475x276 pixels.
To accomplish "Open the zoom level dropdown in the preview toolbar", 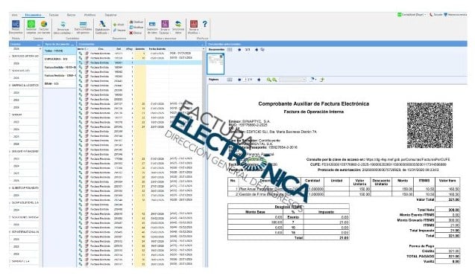I will [x=292, y=80].
